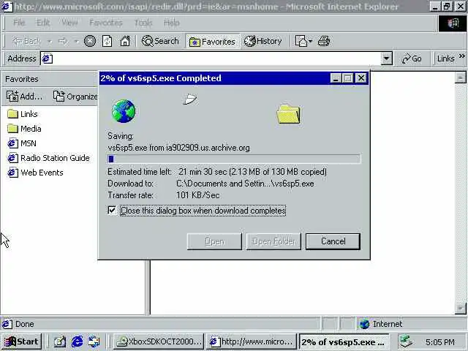
Task: Click Show Desktop quick launch icon
Action: [x=59, y=341]
